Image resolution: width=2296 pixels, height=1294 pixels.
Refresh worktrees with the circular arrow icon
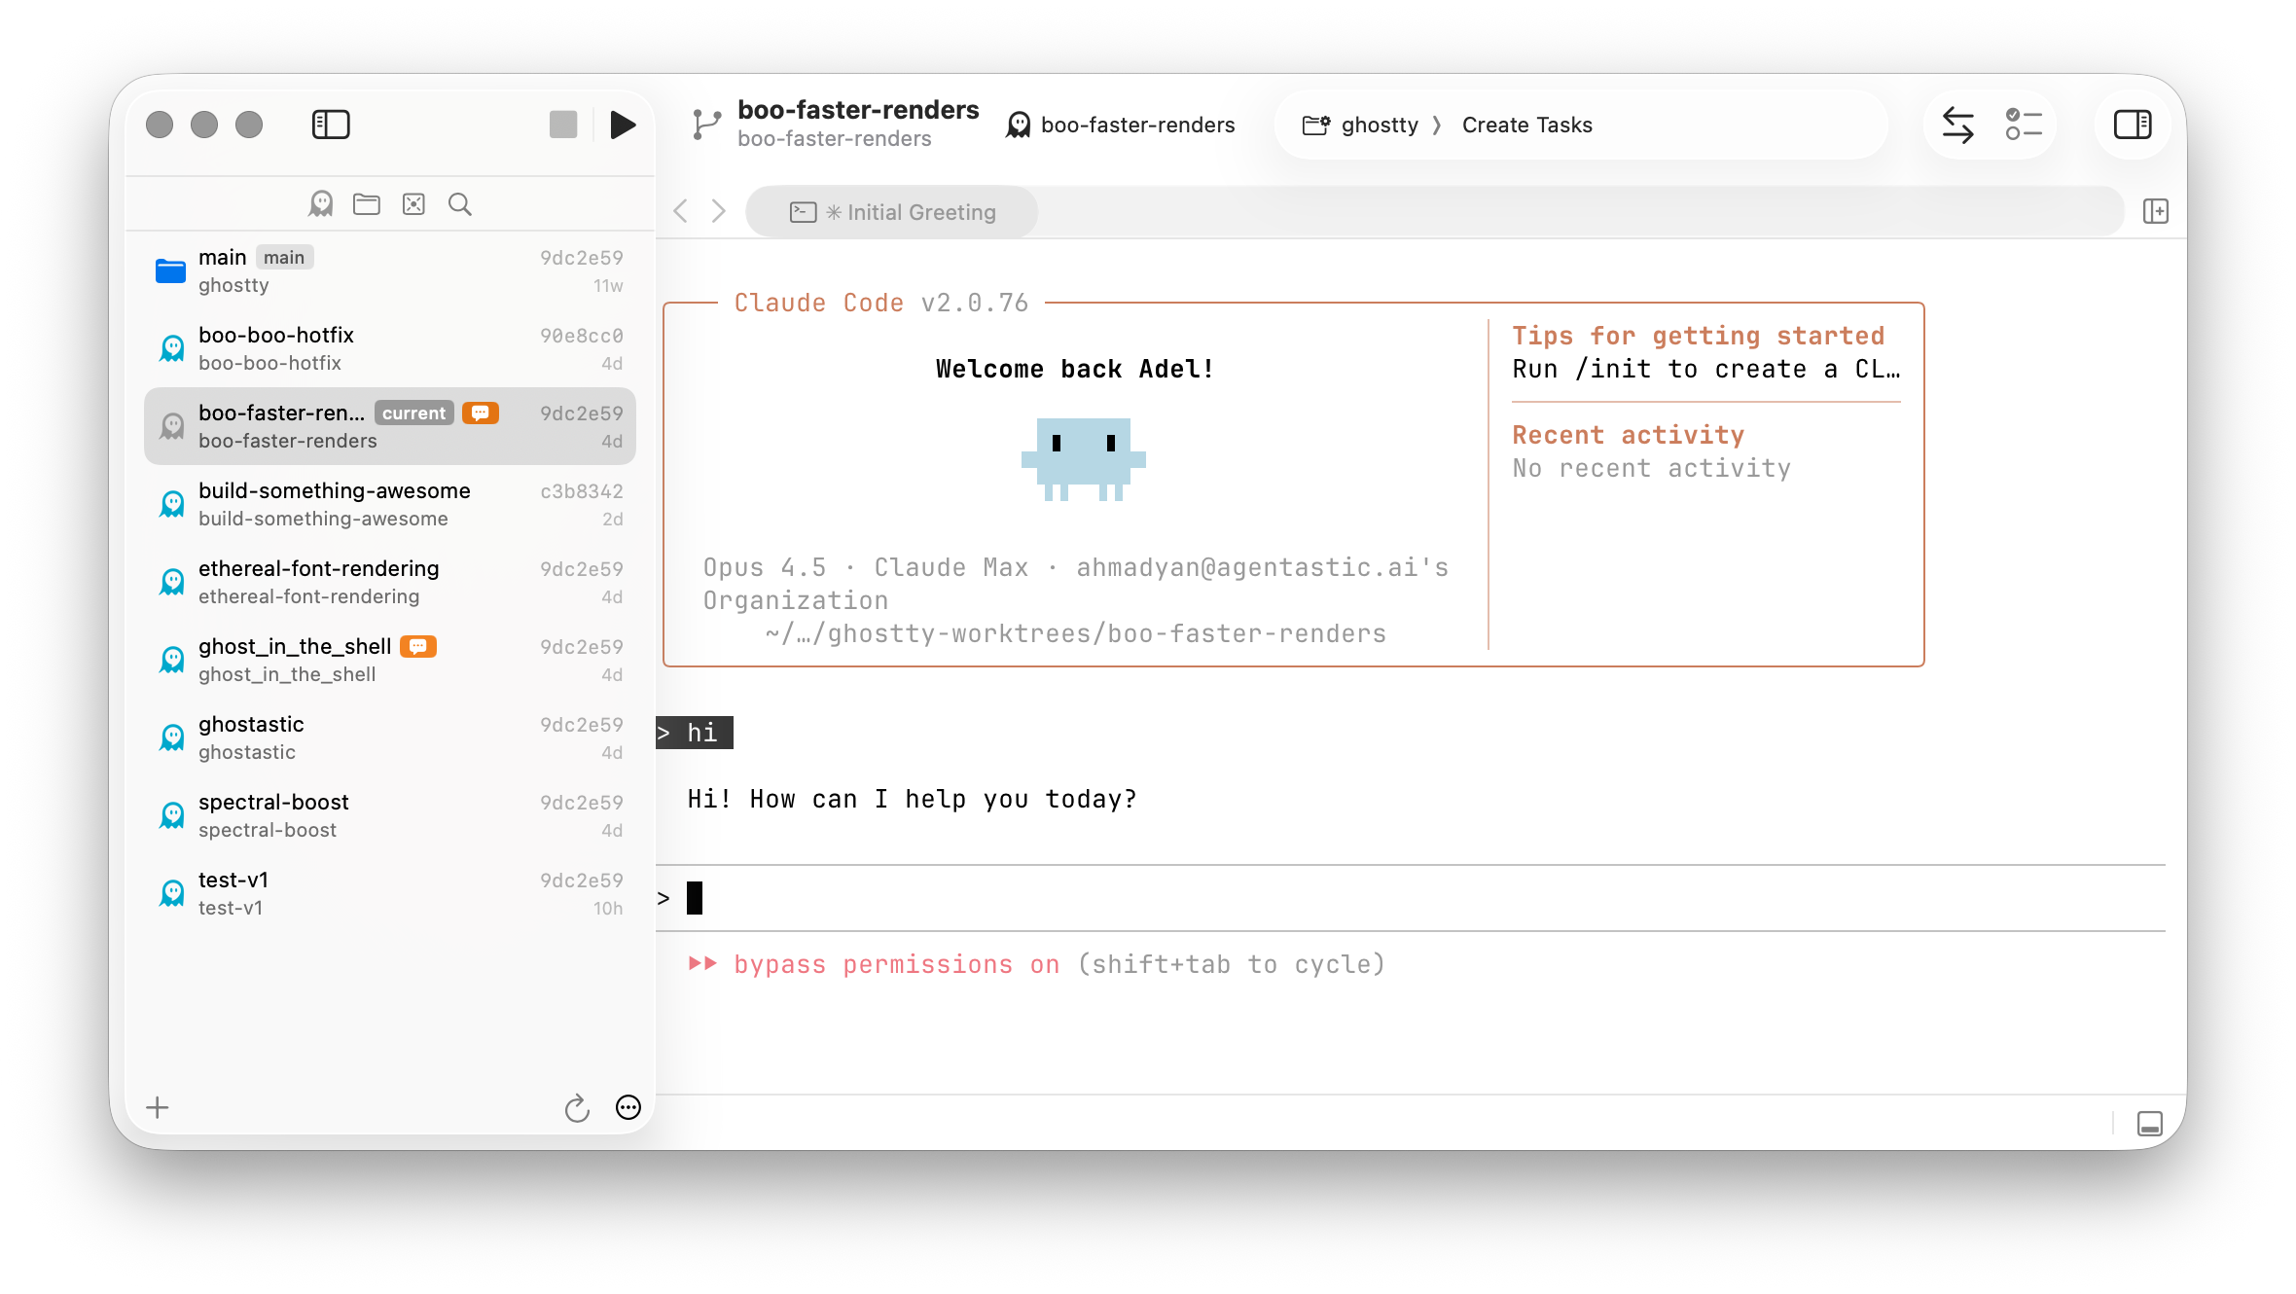576,1107
